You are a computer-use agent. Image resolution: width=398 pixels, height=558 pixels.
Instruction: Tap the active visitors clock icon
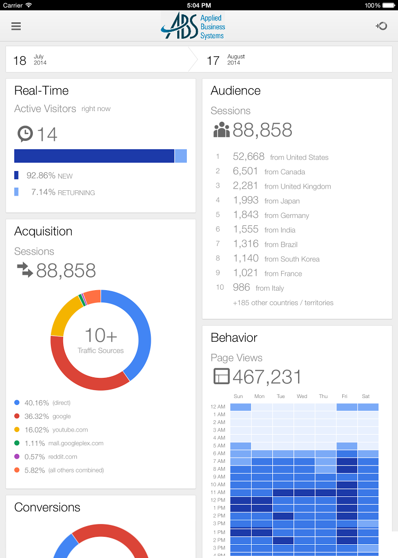[x=25, y=134]
